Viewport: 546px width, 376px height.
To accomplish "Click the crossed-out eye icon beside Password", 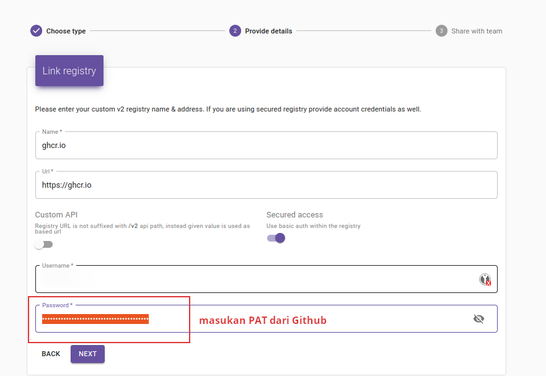I will (x=478, y=318).
